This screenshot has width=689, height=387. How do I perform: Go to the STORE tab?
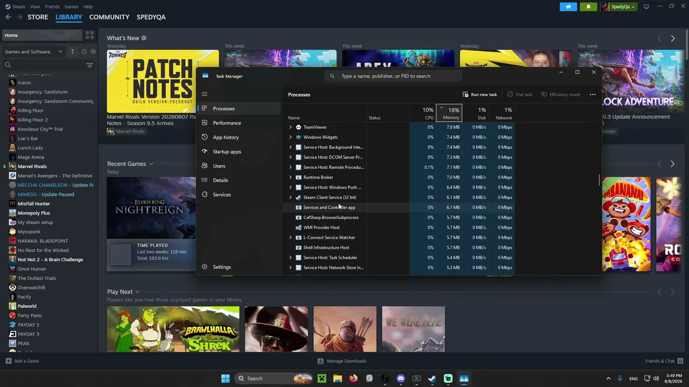click(38, 17)
